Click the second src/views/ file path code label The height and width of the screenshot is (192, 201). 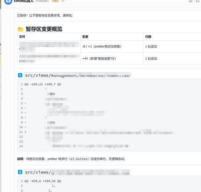point(77,172)
